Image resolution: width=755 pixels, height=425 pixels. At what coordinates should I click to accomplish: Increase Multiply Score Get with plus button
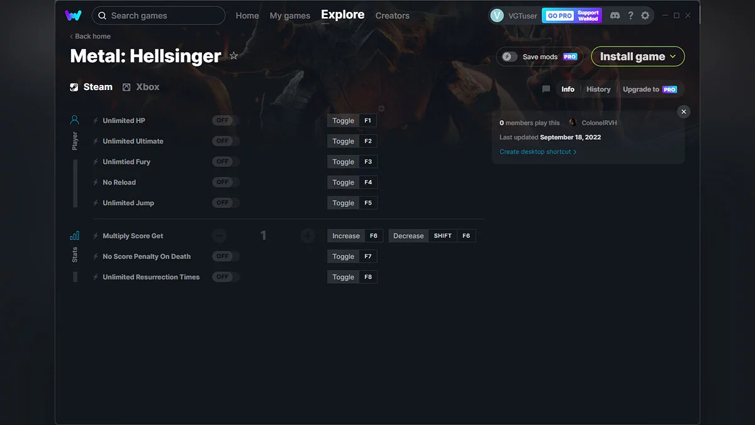coord(308,235)
